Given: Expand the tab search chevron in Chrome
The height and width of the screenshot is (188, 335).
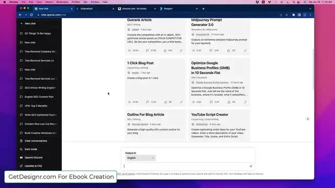Looking at the screenshot, I should [310, 9].
